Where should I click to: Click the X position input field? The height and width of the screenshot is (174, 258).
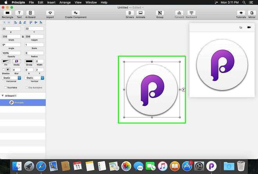11,28
